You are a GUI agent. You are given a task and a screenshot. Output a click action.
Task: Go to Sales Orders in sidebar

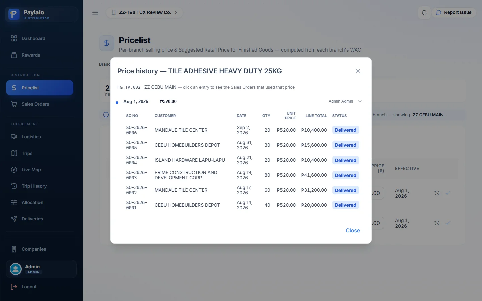[x=39, y=104]
